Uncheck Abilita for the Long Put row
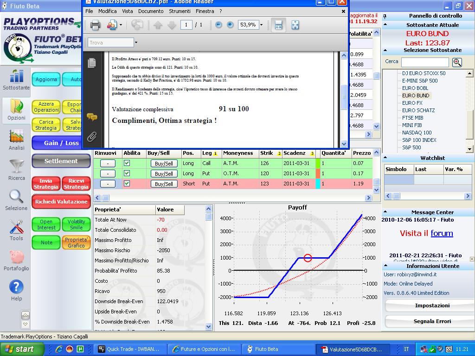The width and height of the screenshot is (475, 356). pyautogui.click(x=127, y=173)
